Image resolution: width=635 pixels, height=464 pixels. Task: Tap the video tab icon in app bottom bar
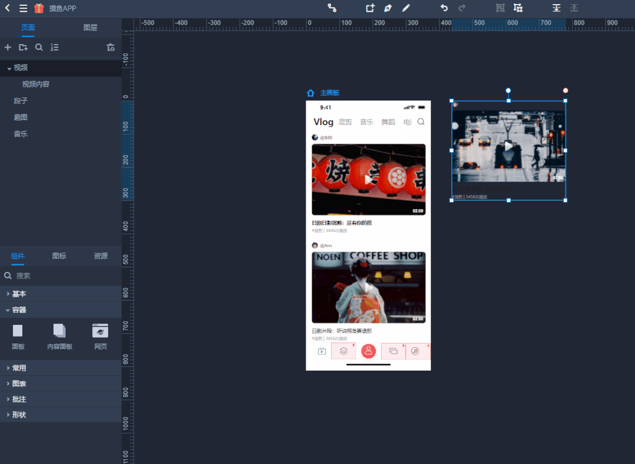tap(322, 351)
